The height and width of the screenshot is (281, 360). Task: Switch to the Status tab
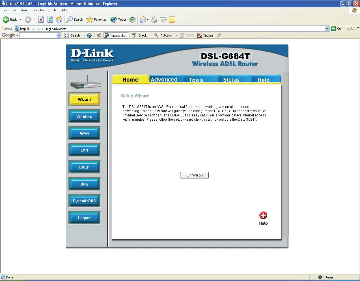231,80
